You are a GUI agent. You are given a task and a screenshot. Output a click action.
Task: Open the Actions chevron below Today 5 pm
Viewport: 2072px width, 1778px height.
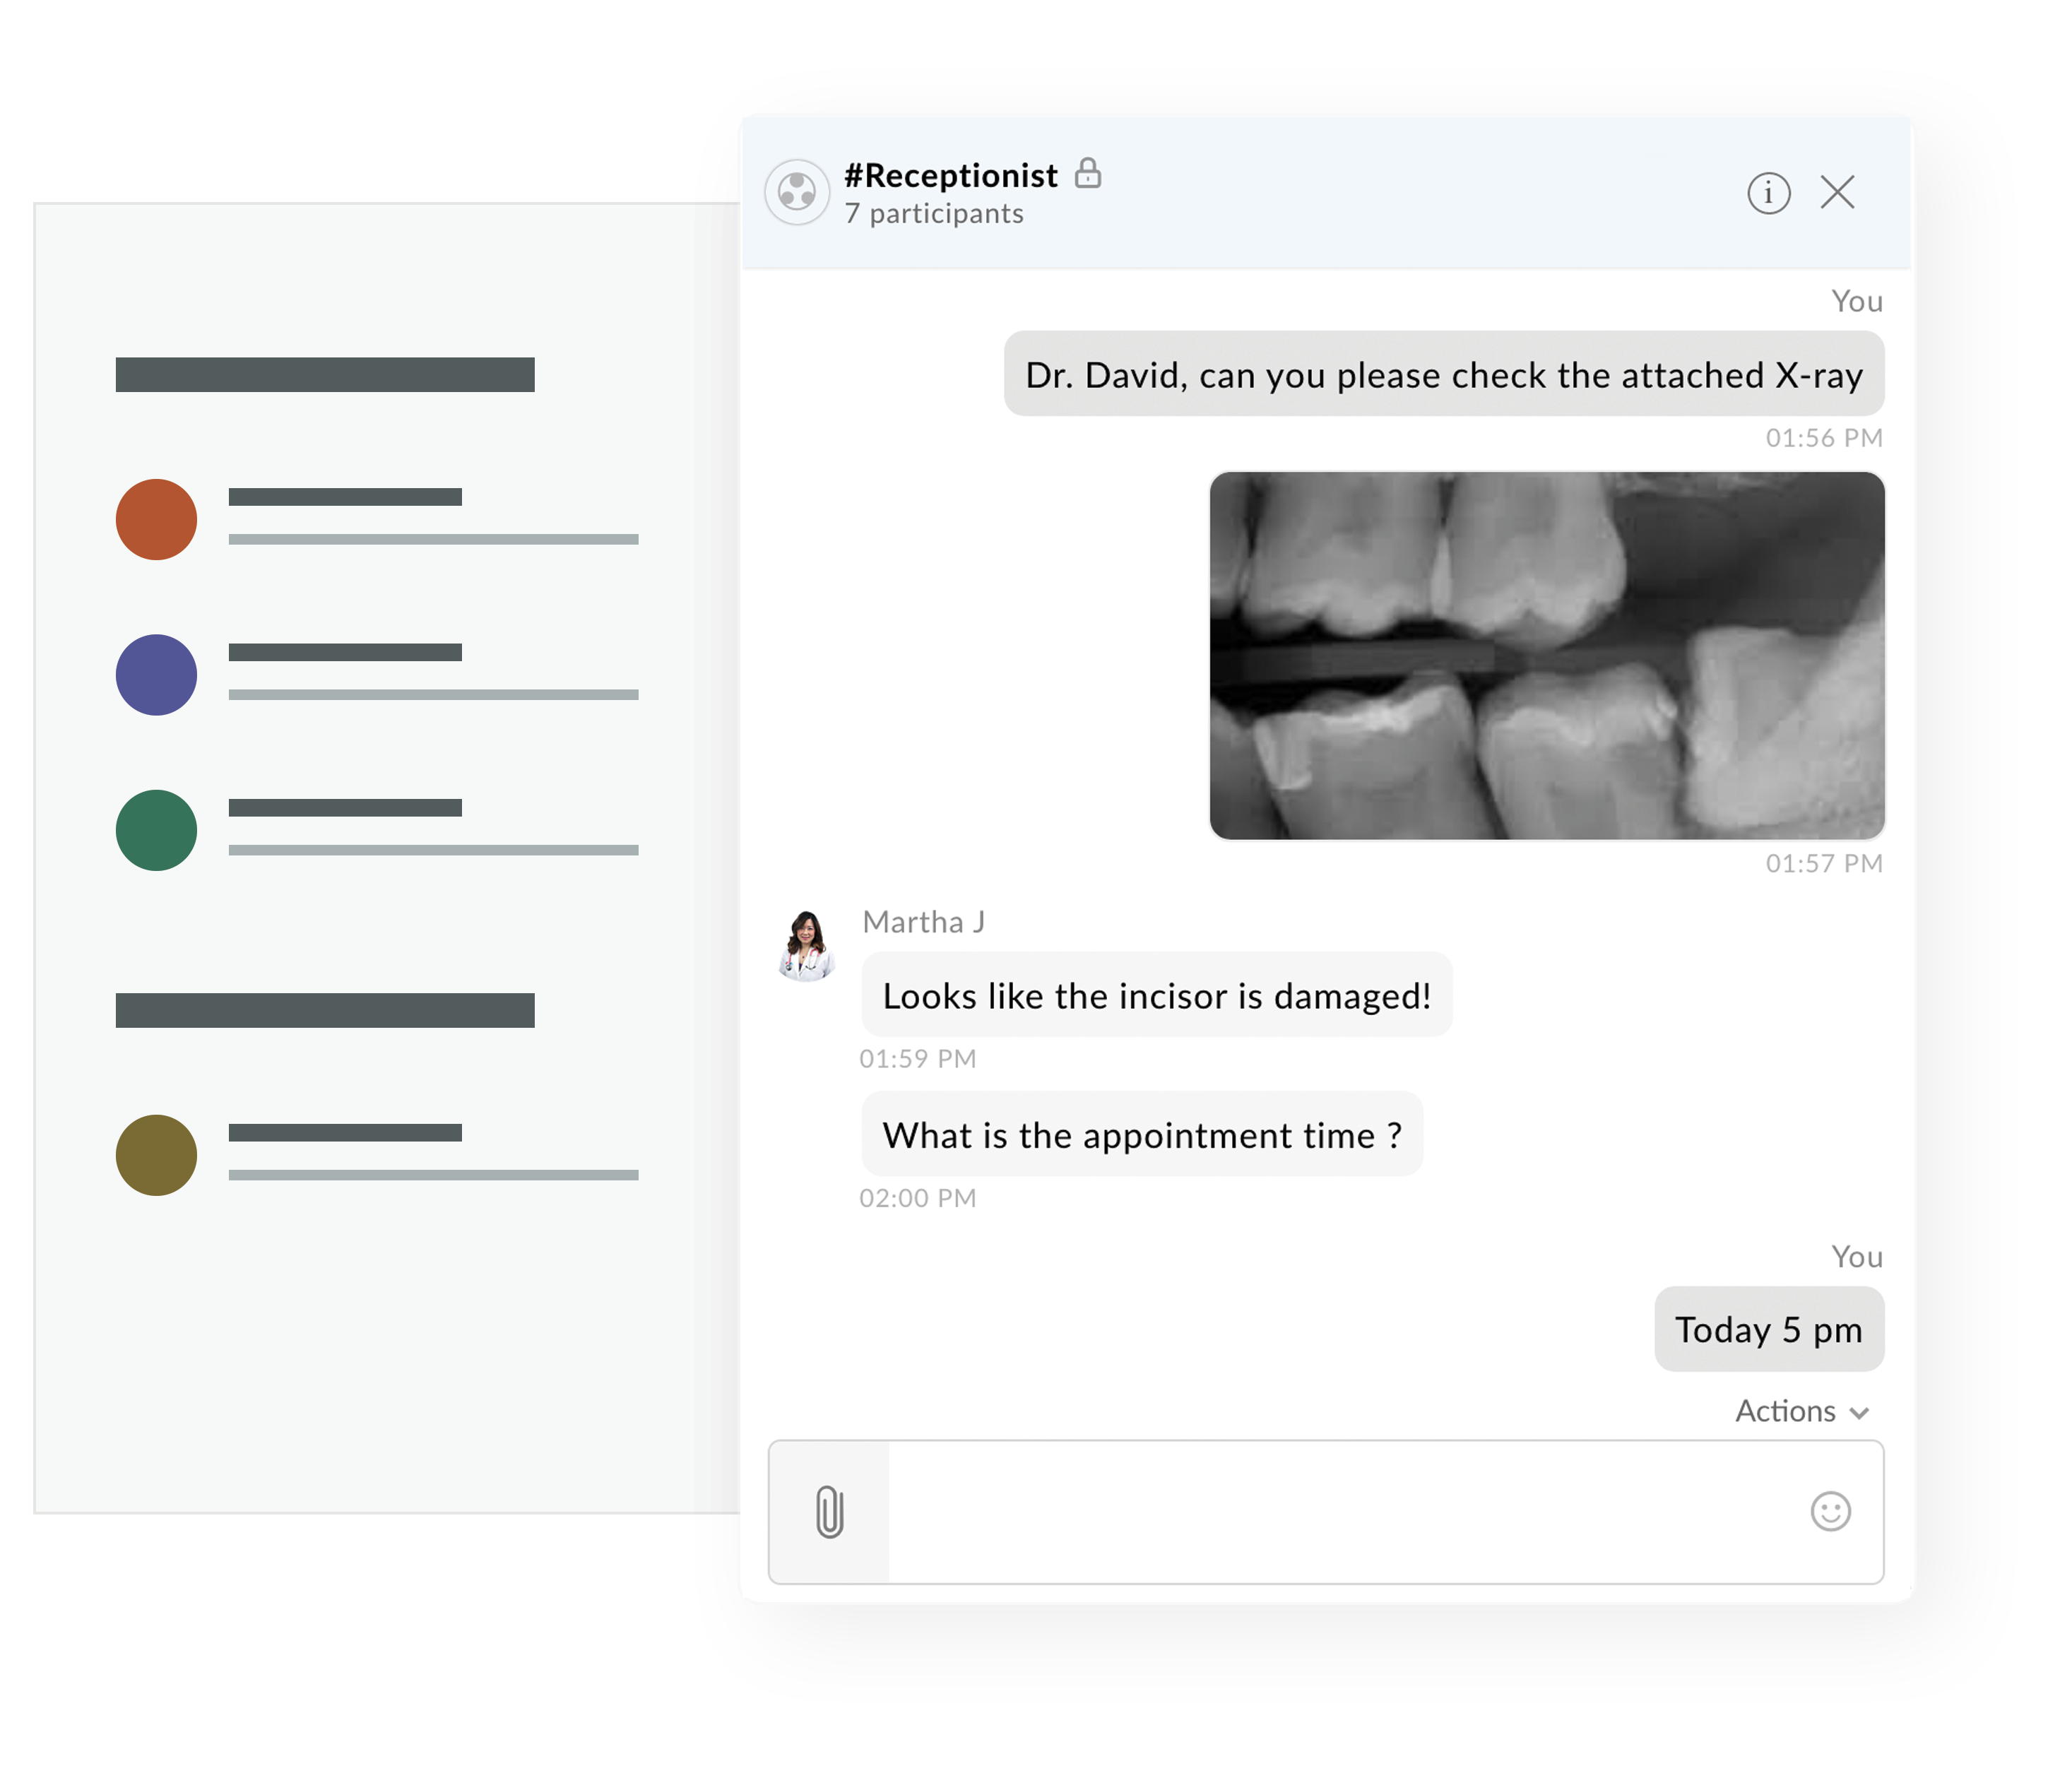click(x=1860, y=1412)
